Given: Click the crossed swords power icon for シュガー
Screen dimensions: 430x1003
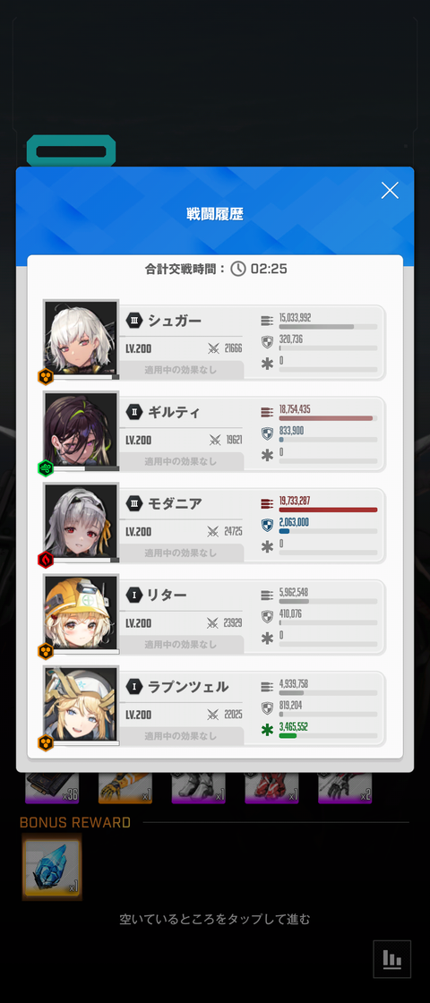Looking at the screenshot, I should [214, 348].
